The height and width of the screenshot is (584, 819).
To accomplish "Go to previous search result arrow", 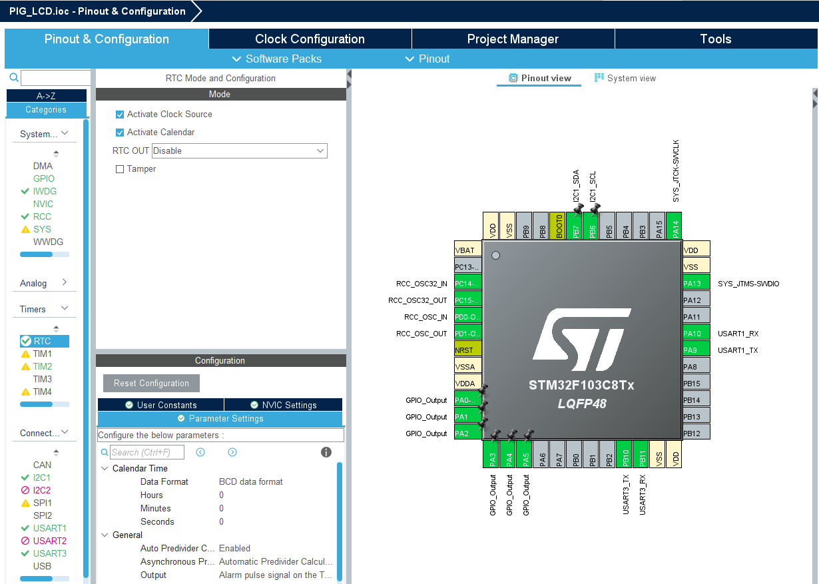I will pyautogui.click(x=200, y=452).
